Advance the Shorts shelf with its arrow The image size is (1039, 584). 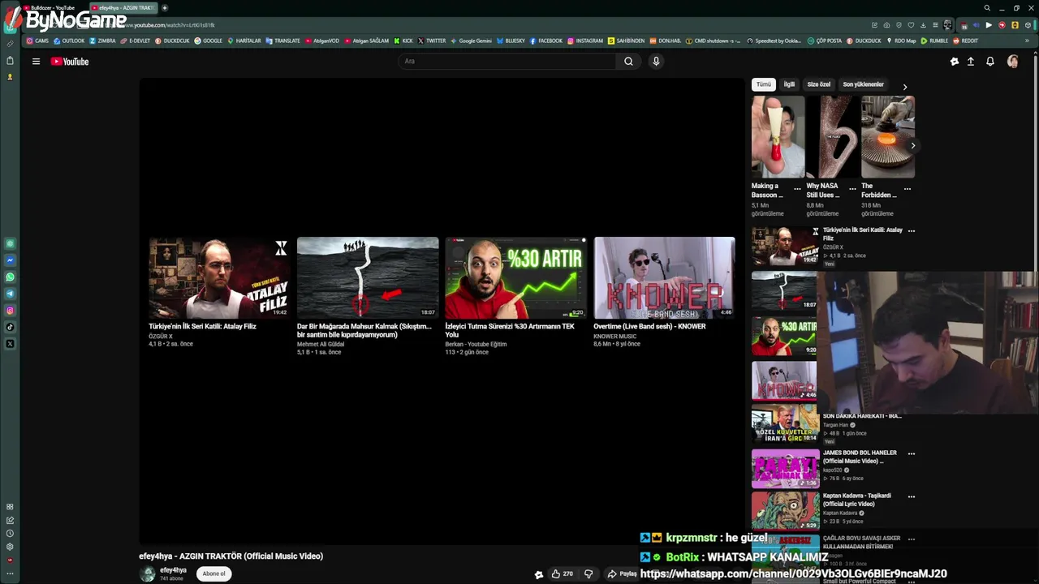click(x=913, y=146)
